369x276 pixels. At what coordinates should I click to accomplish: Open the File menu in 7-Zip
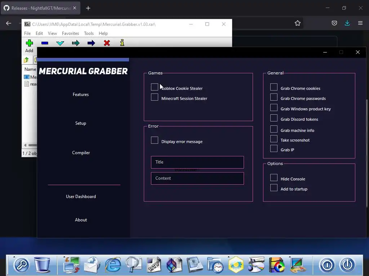27,33
